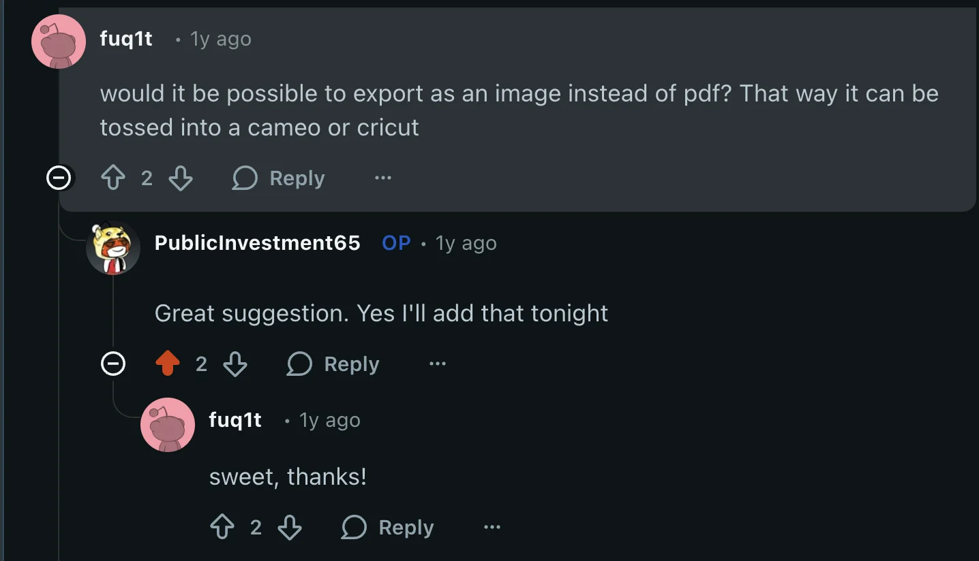Screen dimensions: 979x561
Task: Downvote fuq1t's top comment
Action: tap(181, 178)
